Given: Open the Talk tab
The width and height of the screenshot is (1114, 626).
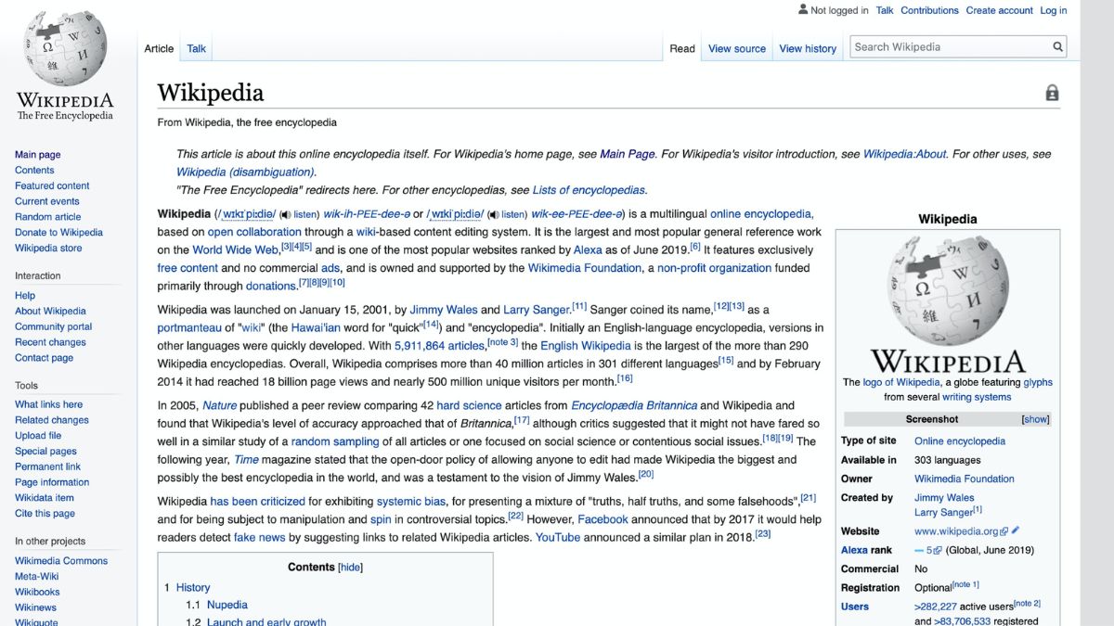Looking at the screenshot, I should (197, 48).
